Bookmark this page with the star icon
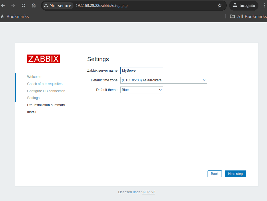The height and width of the screenshot is (201, 267). pyautogui.click(x=220, y=5)
